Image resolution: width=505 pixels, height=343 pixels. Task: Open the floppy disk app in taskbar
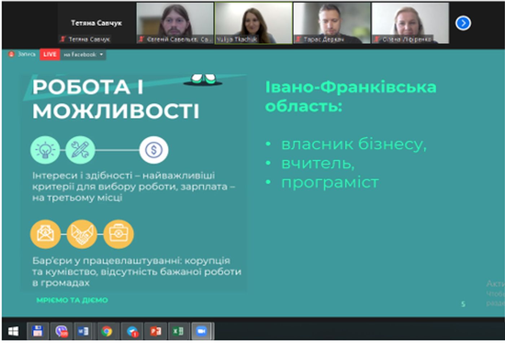(38, 331)
